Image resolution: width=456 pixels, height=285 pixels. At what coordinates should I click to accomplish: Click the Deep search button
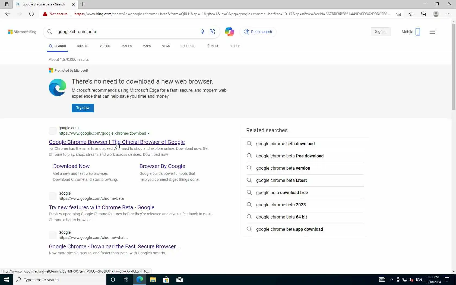click(258, 32)
